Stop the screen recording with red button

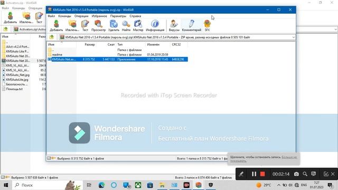pyautogui.click(x=262, y=174)
